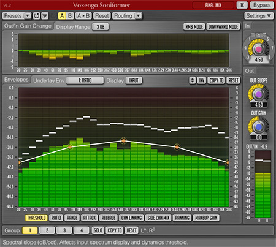Click the group RESET button

point(131,230)
